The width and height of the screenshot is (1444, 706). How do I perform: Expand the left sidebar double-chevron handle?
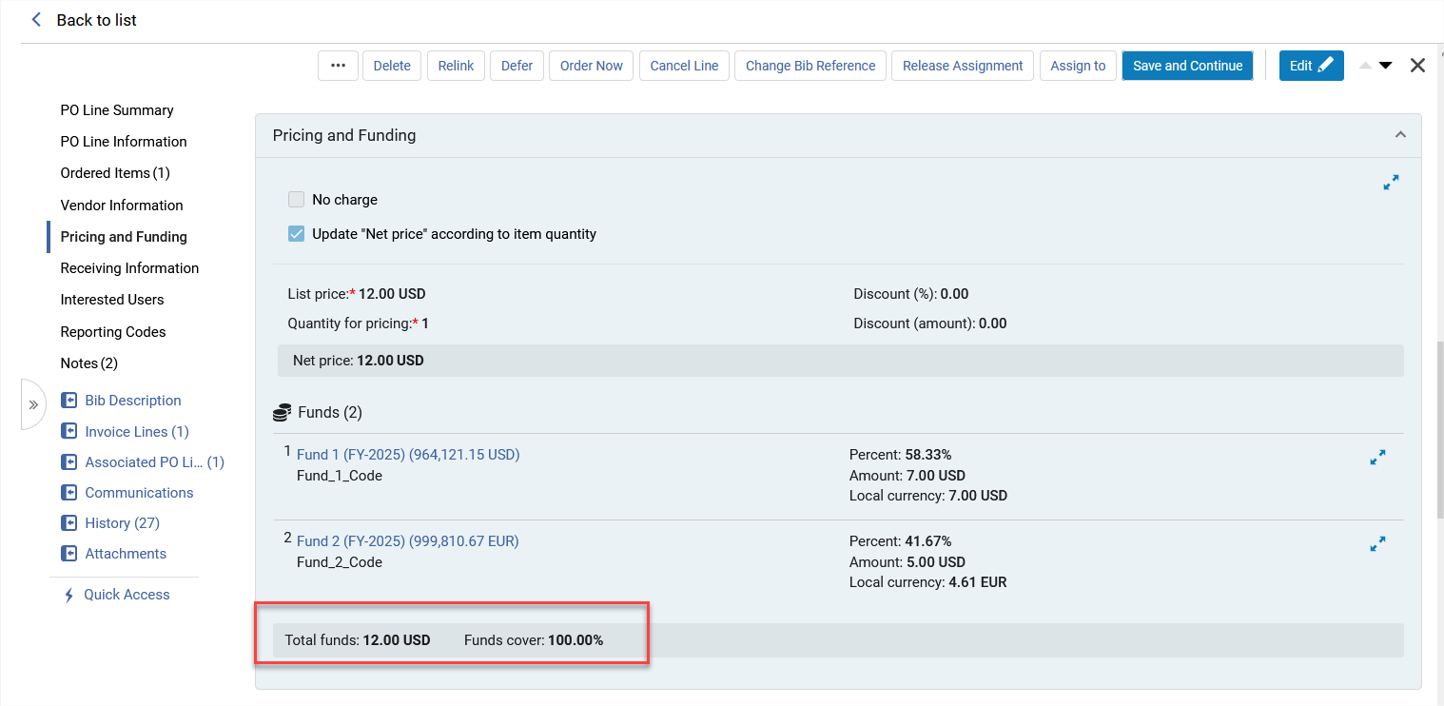point(33,404)
